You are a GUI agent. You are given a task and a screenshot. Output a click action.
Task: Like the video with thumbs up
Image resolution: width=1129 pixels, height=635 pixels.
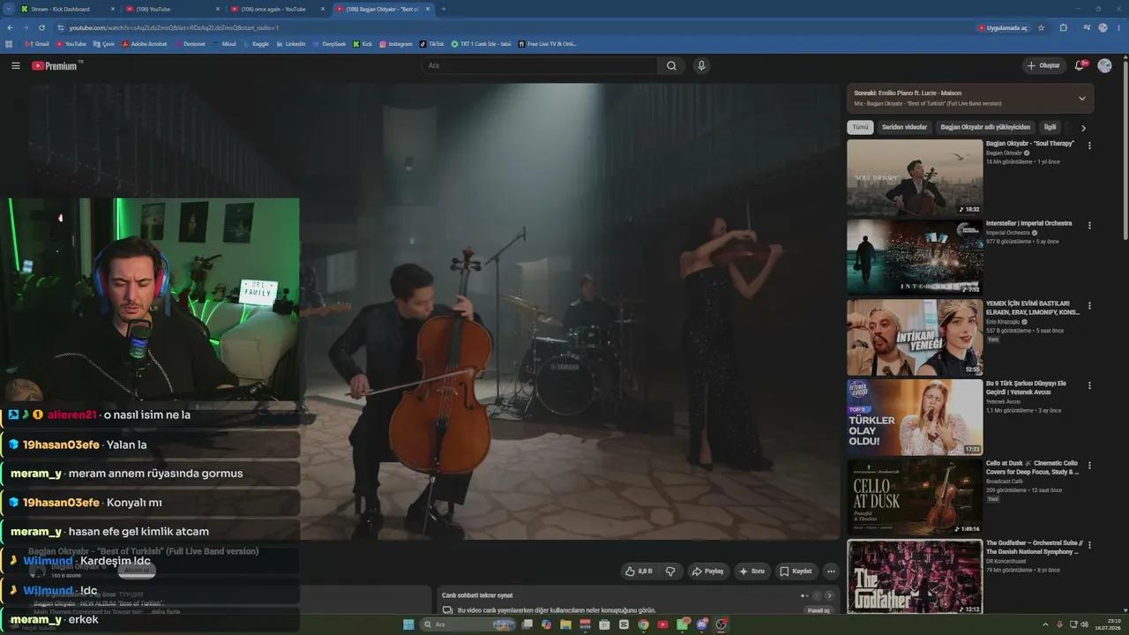tap(639, 571)
